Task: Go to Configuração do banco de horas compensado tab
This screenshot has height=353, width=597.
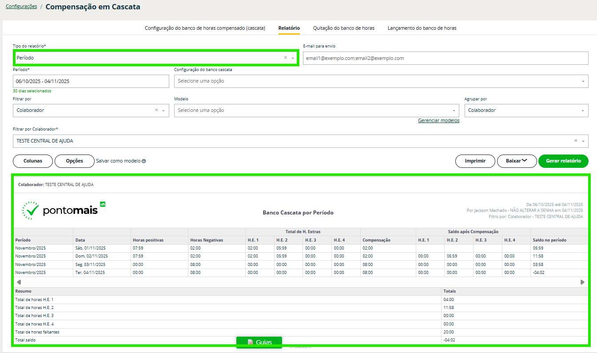Action: click(x=205, y=28)
